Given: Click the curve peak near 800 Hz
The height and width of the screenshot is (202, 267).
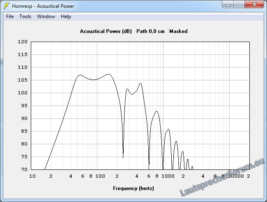Looking at the screenshot, I should 156,111.
